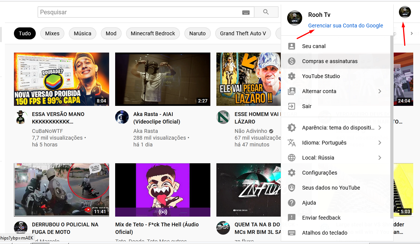Image resolution: width=420 pixels, height=244 pixels.
Task: Open Seu canal menu entry
Action: pyautogui.click(x=336, y=46)
